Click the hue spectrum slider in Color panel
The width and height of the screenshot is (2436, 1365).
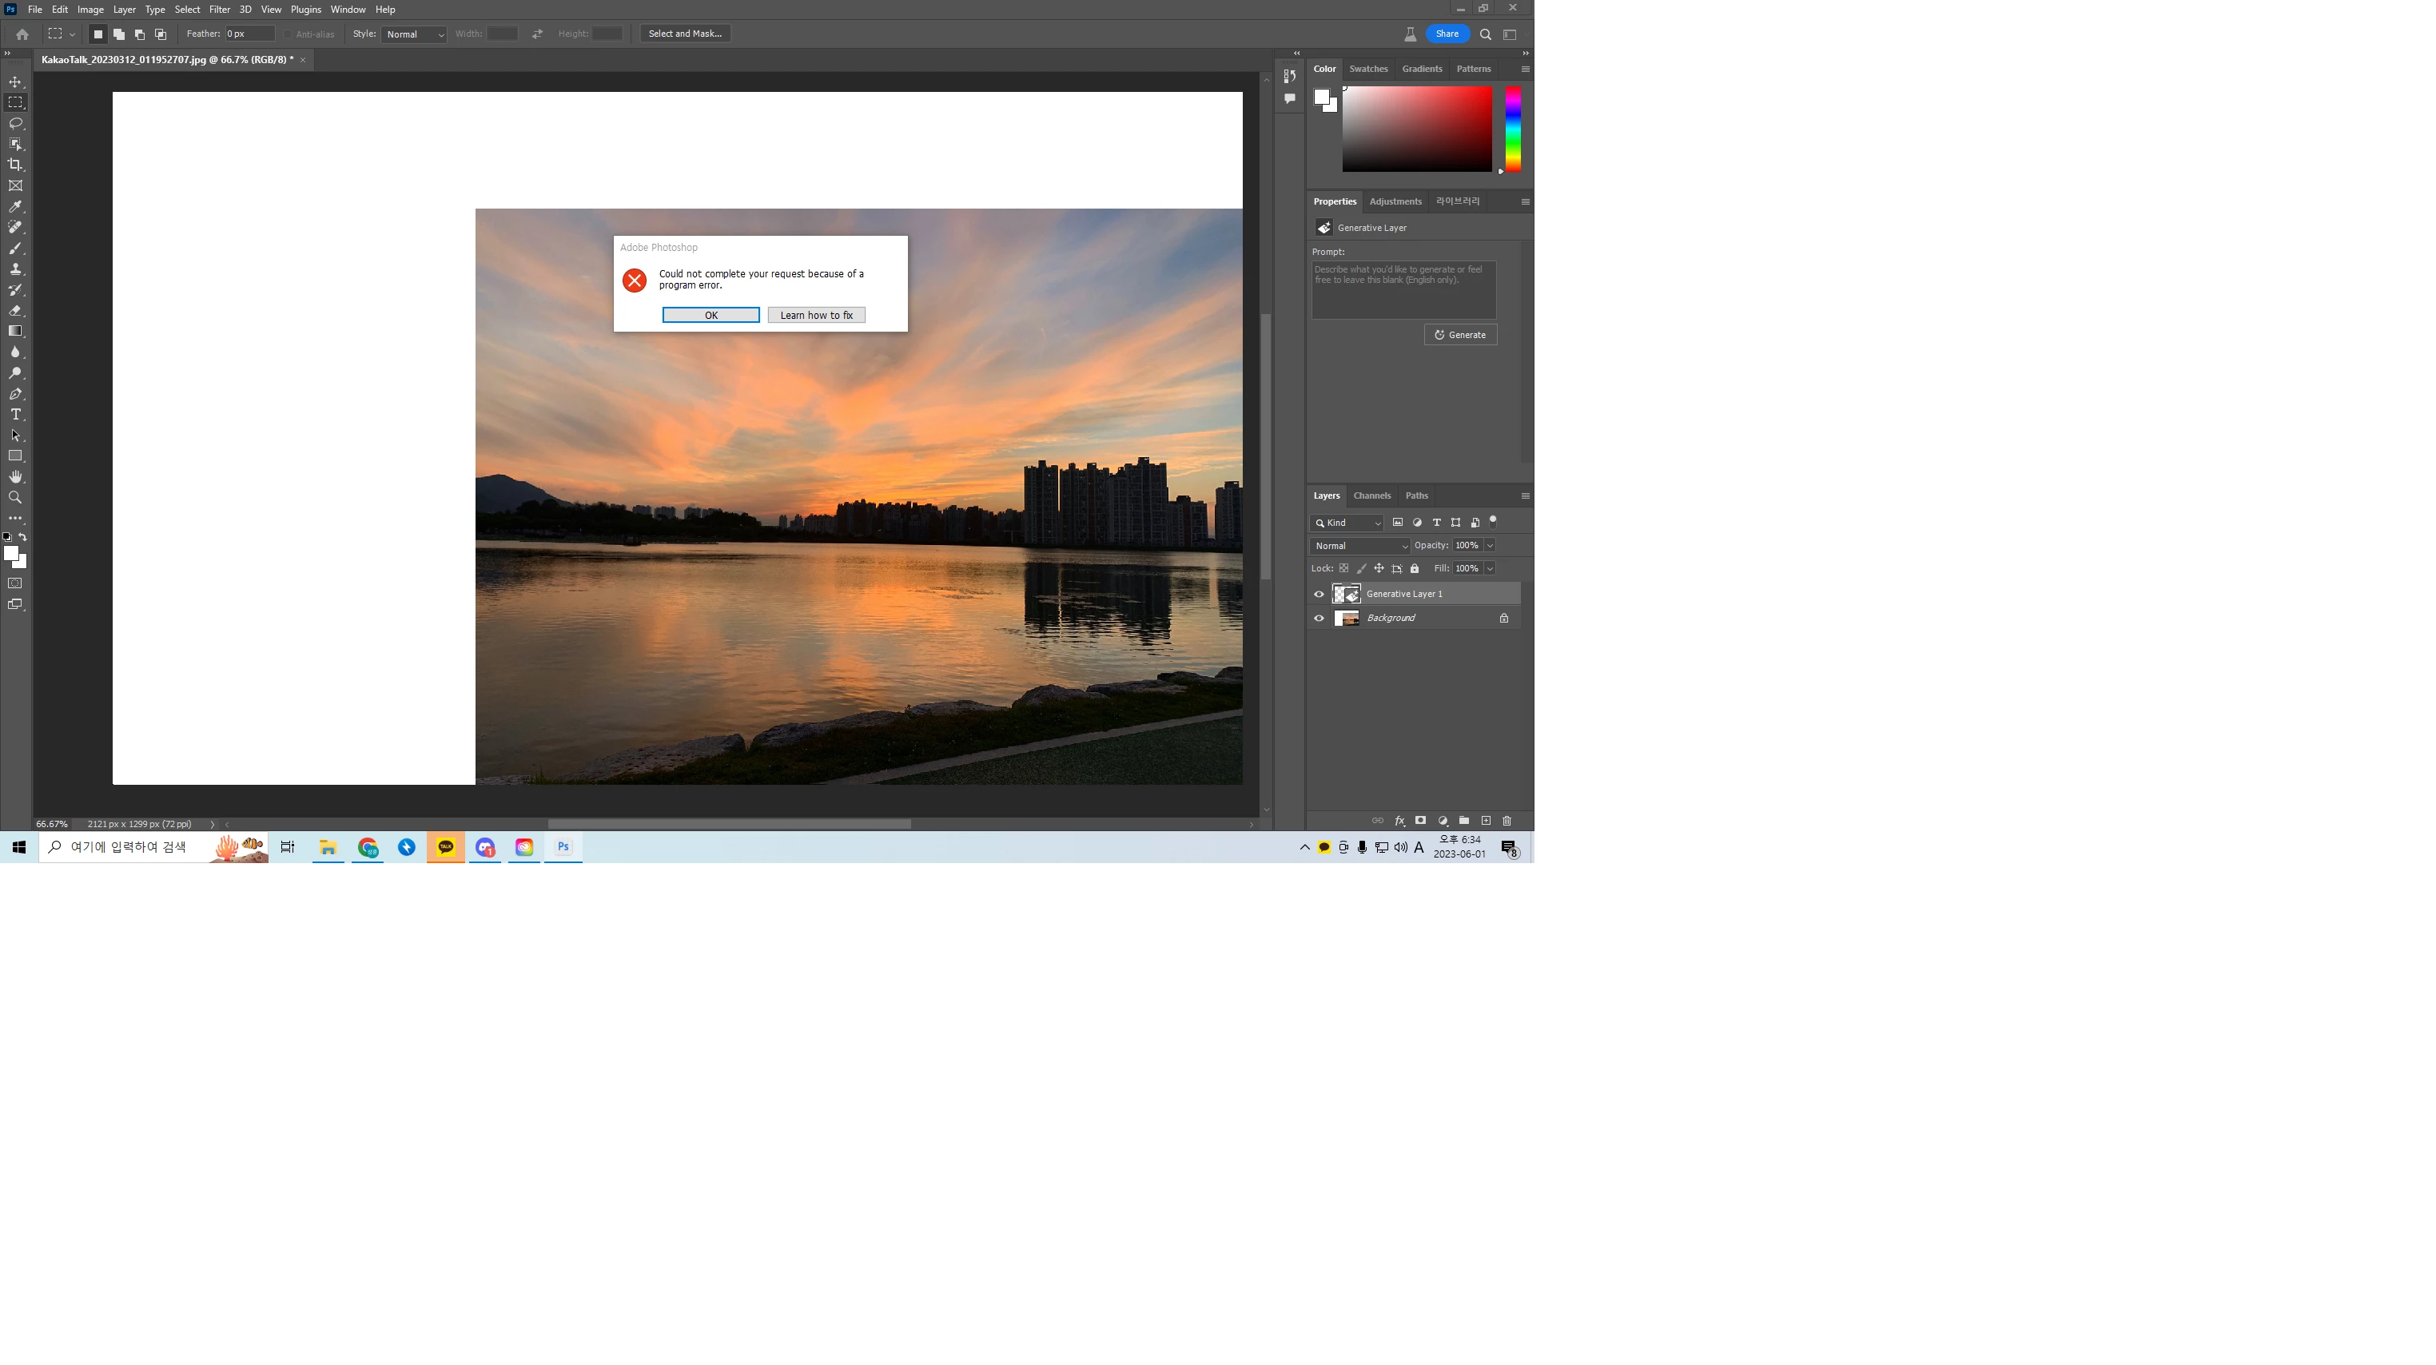1513,129
